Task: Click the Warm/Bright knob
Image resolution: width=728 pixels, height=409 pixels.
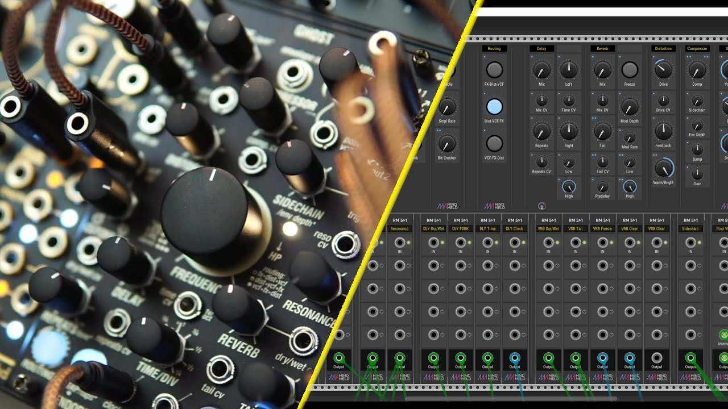Action: point(663,168)
